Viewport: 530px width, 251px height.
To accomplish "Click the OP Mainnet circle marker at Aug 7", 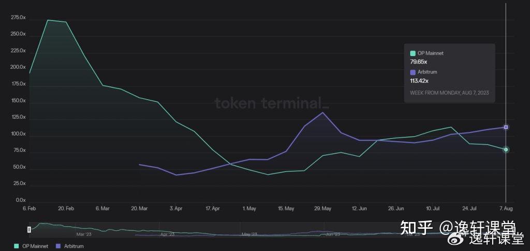I will (506, 150).
